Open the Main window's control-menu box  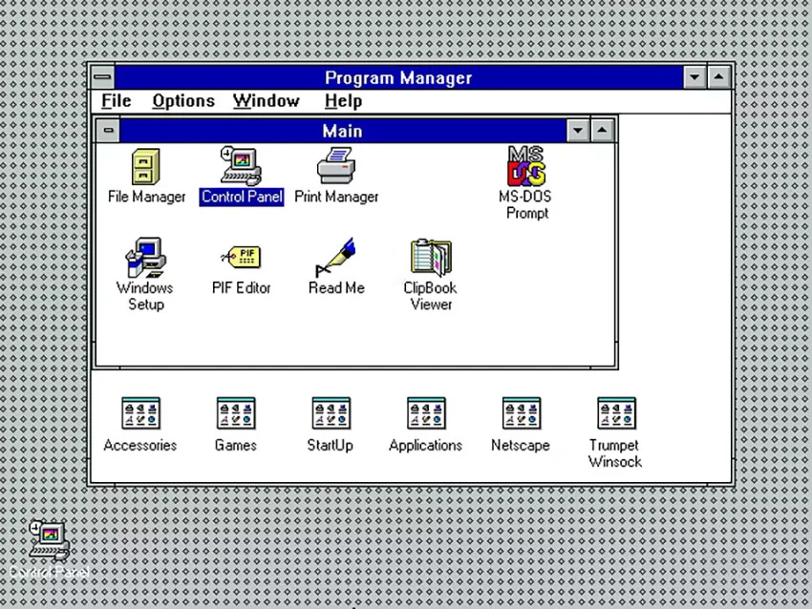[108, 131]
